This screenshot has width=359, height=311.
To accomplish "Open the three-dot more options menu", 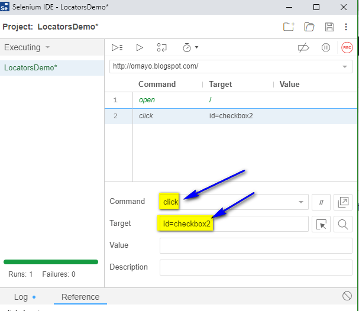I will (x=346, y=27).
